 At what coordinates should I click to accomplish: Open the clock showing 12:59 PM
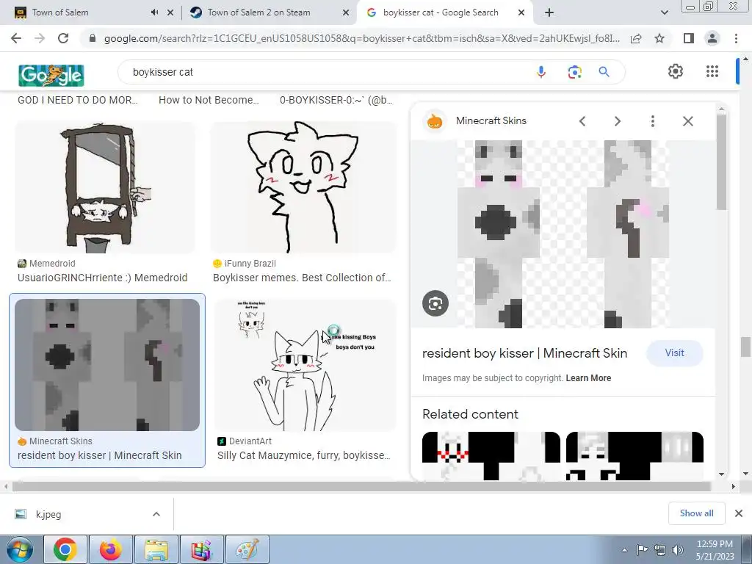715,550
